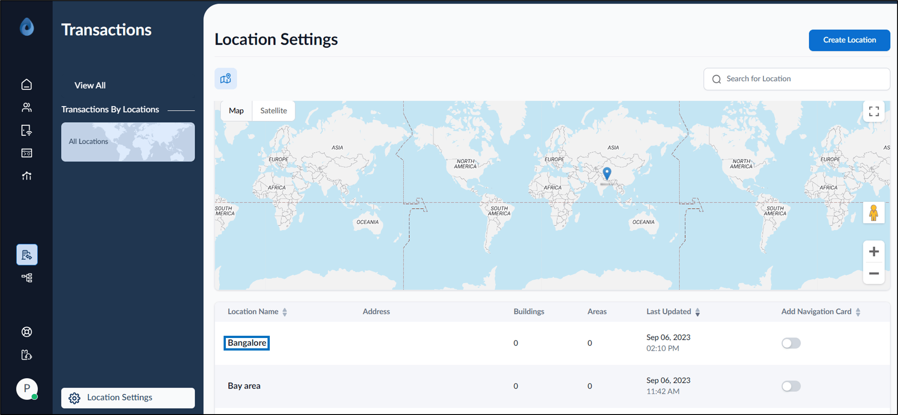The width and height of the screenshot is (898, 415).
Task: Click the Buildings column header
Action: pyautogui.click(x=529, y=312)
